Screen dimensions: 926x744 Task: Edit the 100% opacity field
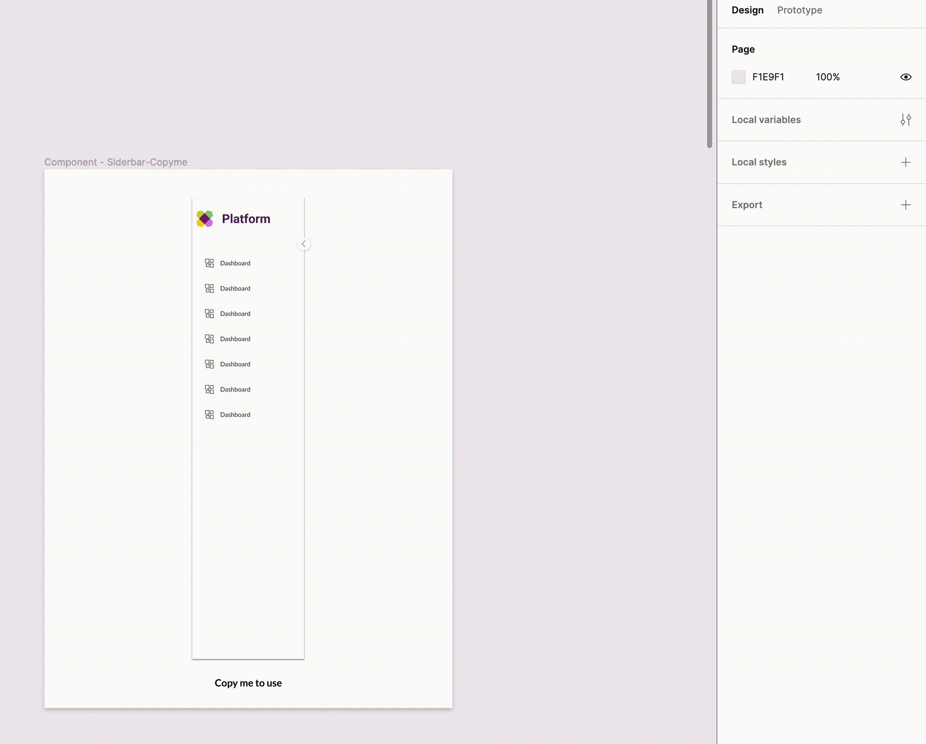[827, 77]
